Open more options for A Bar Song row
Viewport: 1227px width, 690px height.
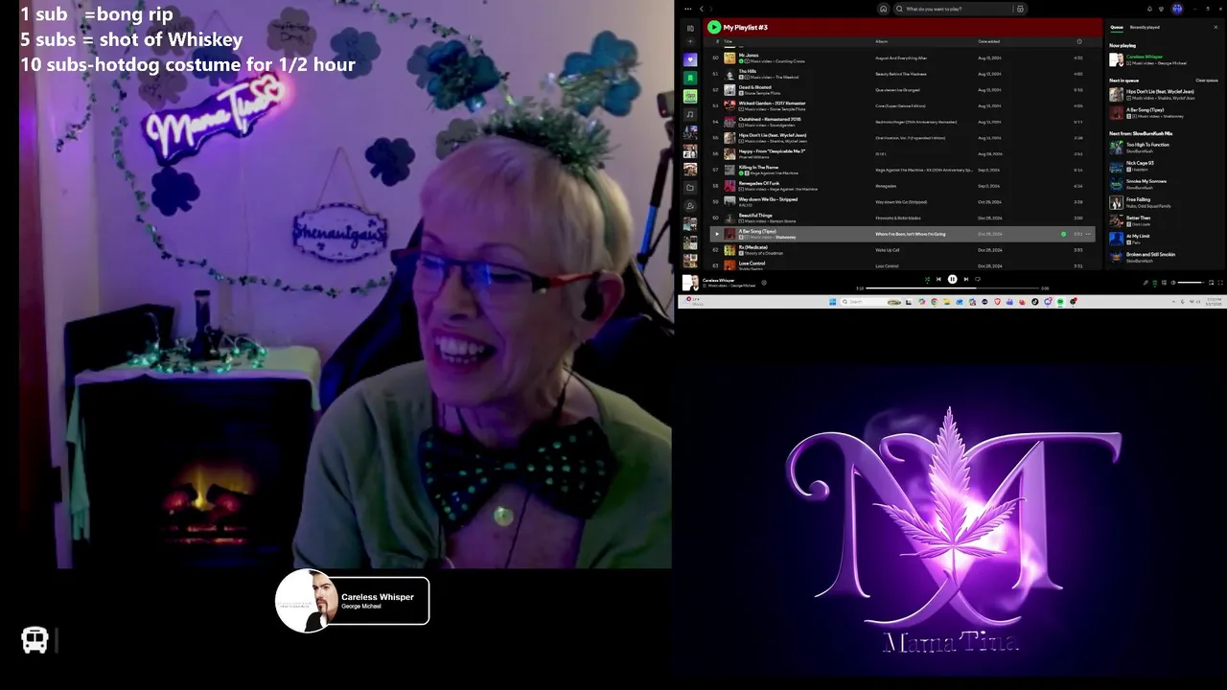tap(1088, 234)
